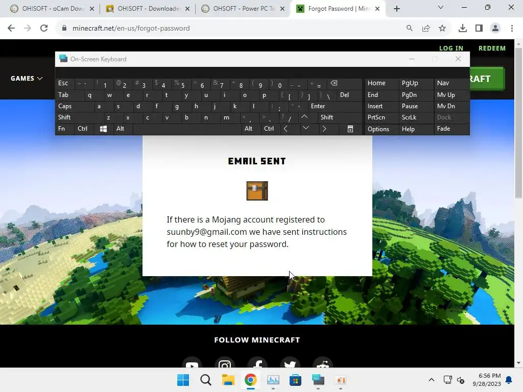The width and height of the screenshot is (523, 392).
Task: Click Nav key on On-Screen Keyboard
Action: (451, 83)
